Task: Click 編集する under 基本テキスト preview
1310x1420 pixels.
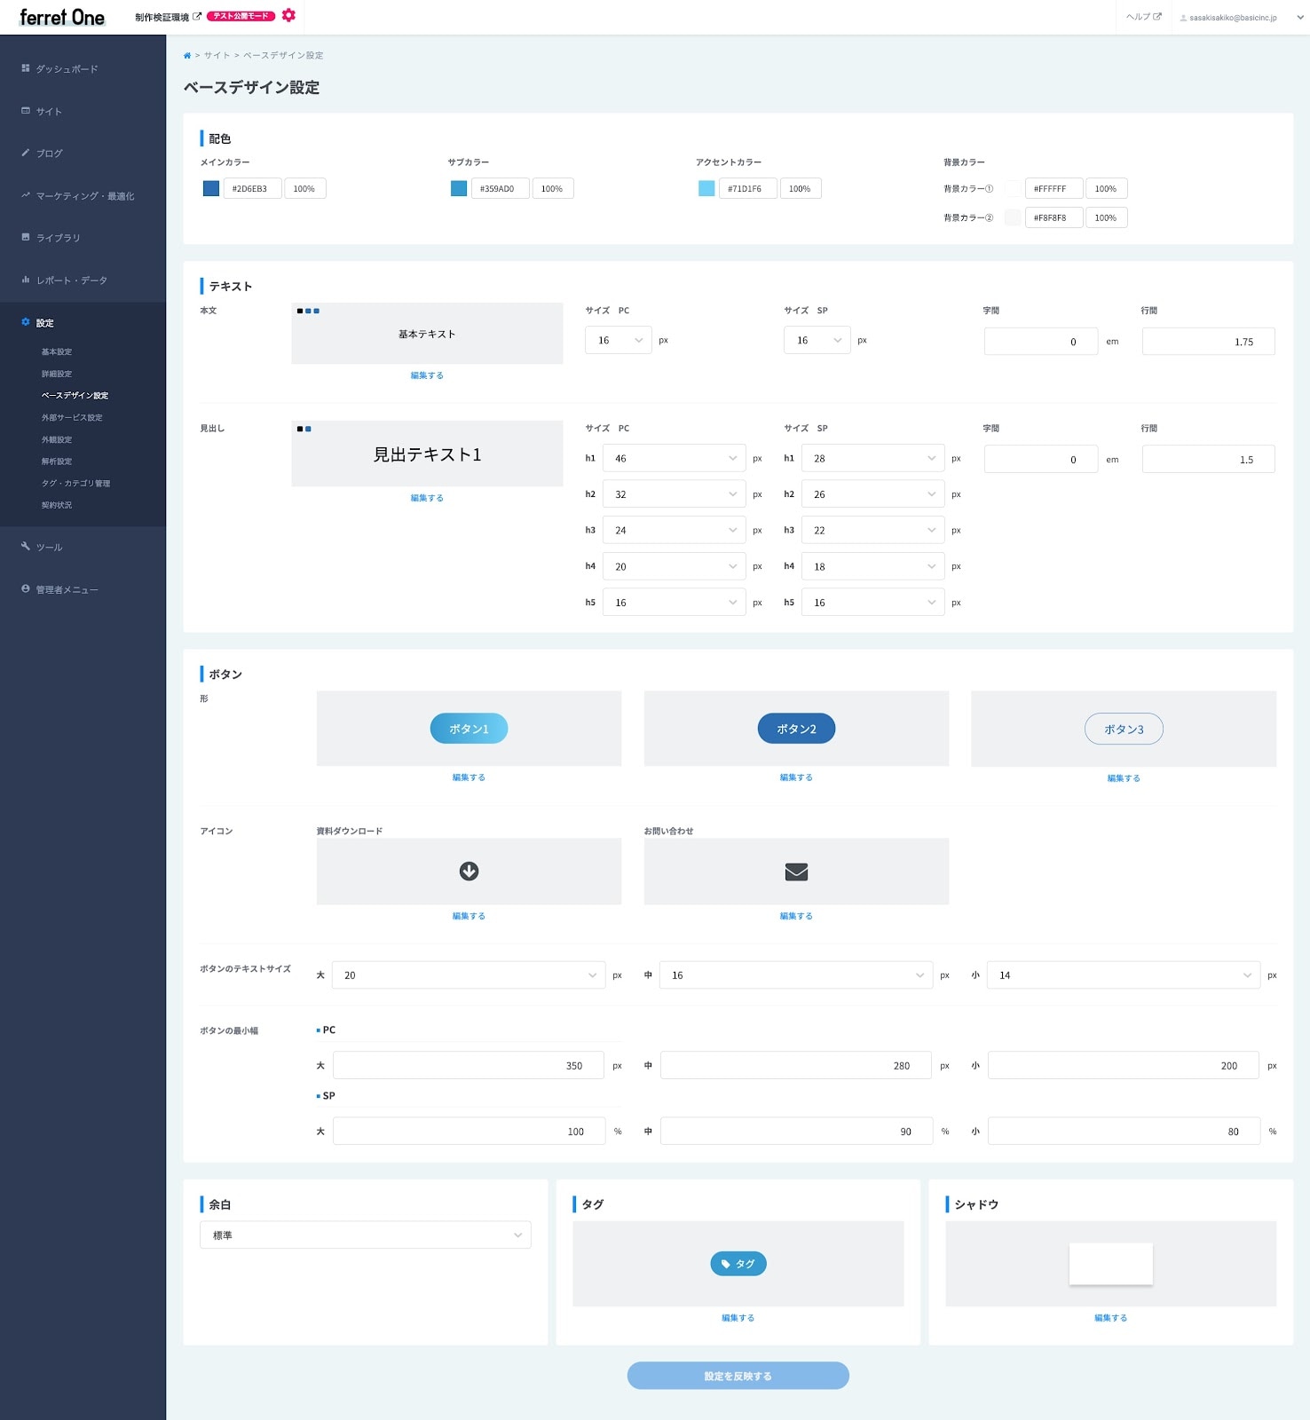Action: click(427, 376)
